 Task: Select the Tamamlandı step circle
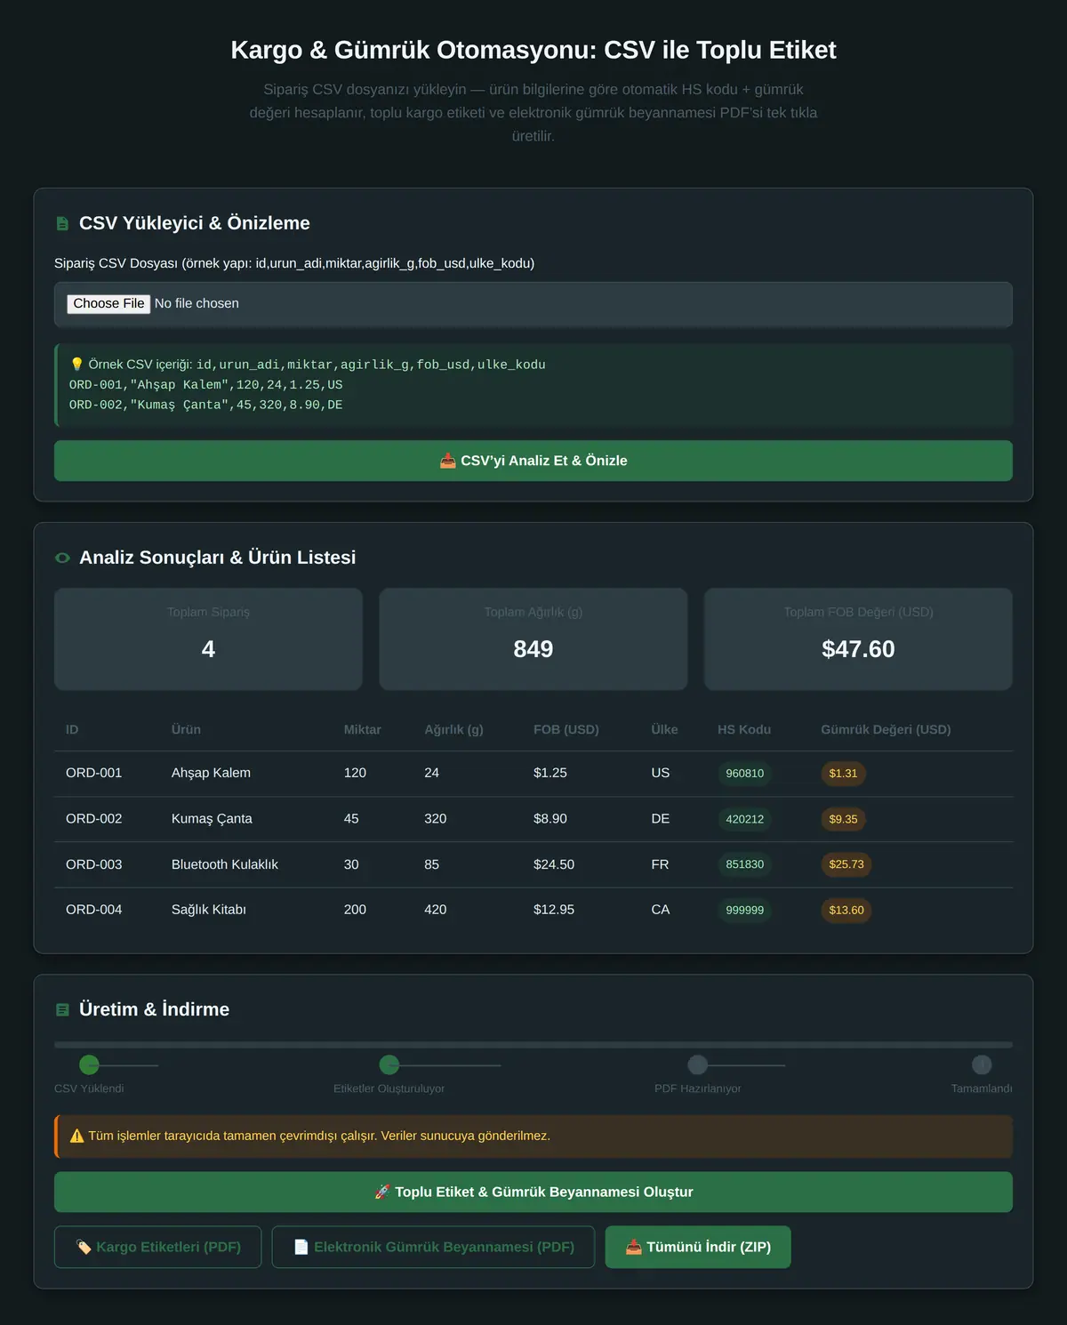(982, 1064)
